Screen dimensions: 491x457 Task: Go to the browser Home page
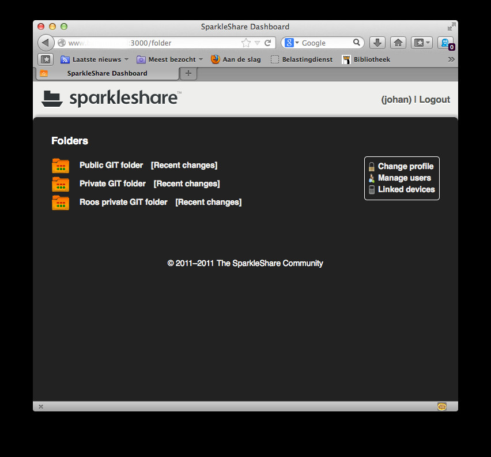coord(398,43)
